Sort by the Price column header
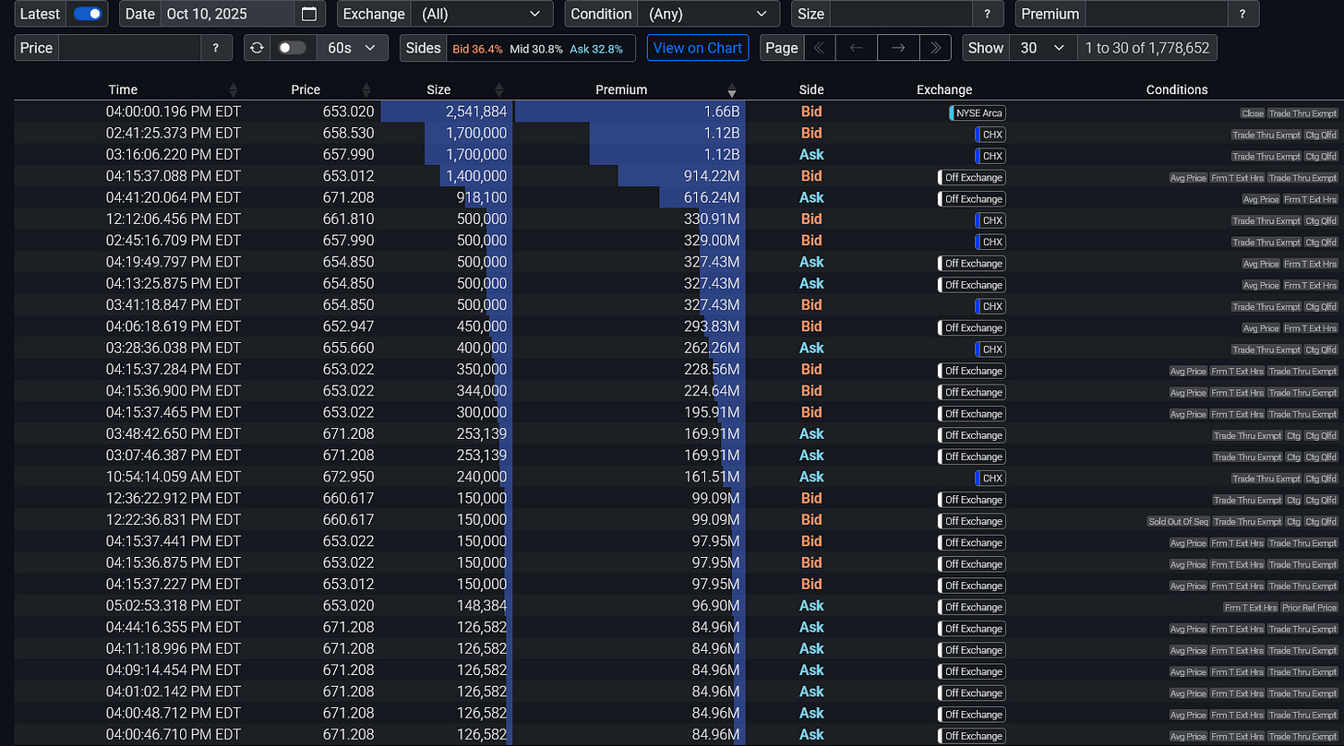This screenshot has height=746, width=1344. pos(306,89)
